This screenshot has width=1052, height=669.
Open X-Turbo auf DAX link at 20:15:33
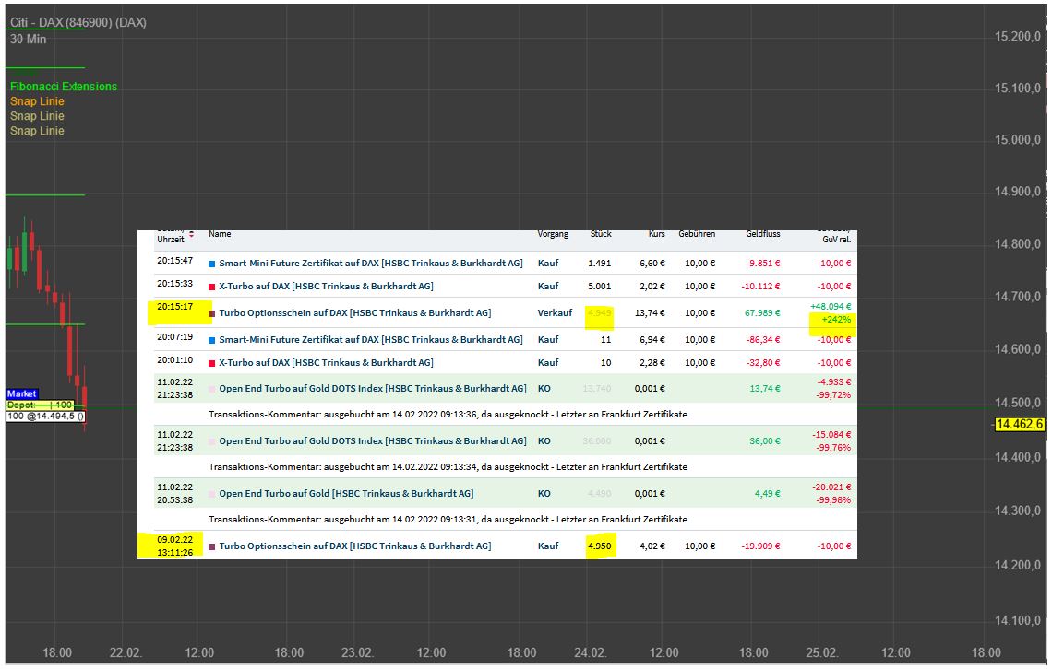tap(326, 287)
